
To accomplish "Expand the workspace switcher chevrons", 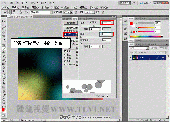I will (x=134, y=3).
